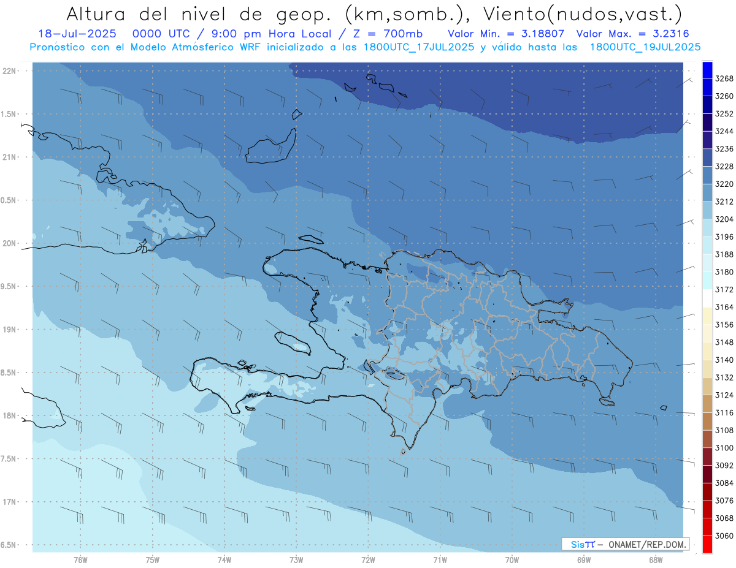
Task: Click 'Valor Max. = 3.2316' text
Action: 634,34
